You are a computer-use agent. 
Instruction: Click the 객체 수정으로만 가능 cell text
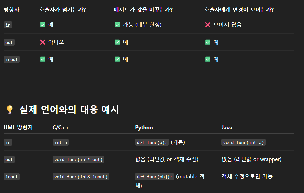pyautogui.click(x=247, y=176)
